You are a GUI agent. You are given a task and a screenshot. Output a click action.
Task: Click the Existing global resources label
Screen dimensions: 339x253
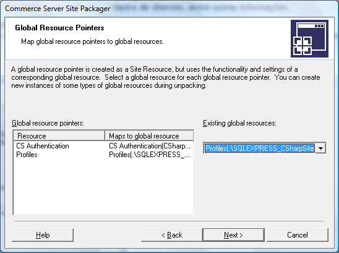[239, 123]
